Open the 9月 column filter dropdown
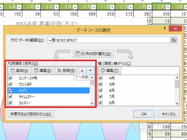 click(x=75, y=7)
